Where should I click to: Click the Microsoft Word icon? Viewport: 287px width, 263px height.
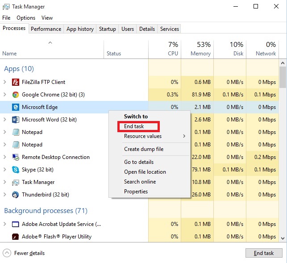16,120
